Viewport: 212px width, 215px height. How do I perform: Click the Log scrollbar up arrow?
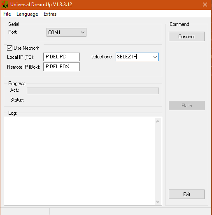pos(158,121)
